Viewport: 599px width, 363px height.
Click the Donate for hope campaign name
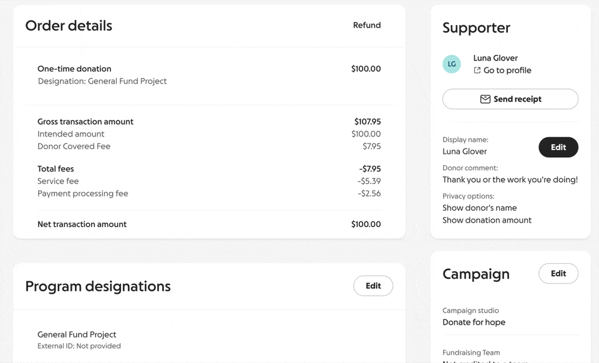(x=474, y=322)
